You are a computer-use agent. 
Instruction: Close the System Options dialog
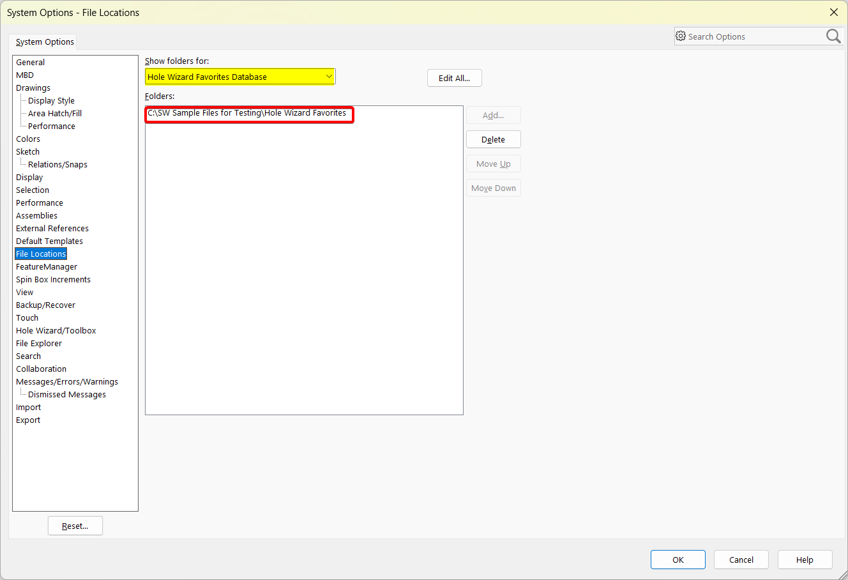coord(834,12)
